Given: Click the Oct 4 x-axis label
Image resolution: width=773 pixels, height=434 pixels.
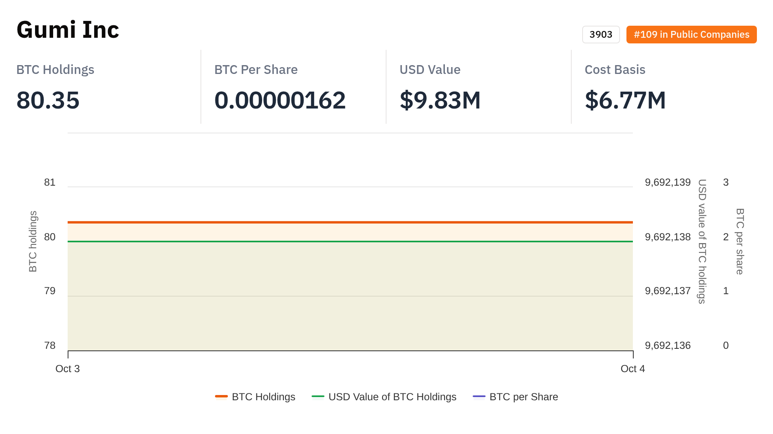Looking at the screenshot, I should (632, 368).
